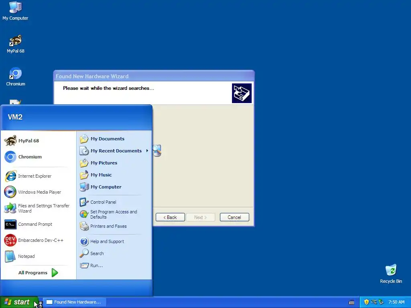Select Recycle Bin desktop icon
The height and width of the screenshot is (308, 411).
[x=391, y=274]
